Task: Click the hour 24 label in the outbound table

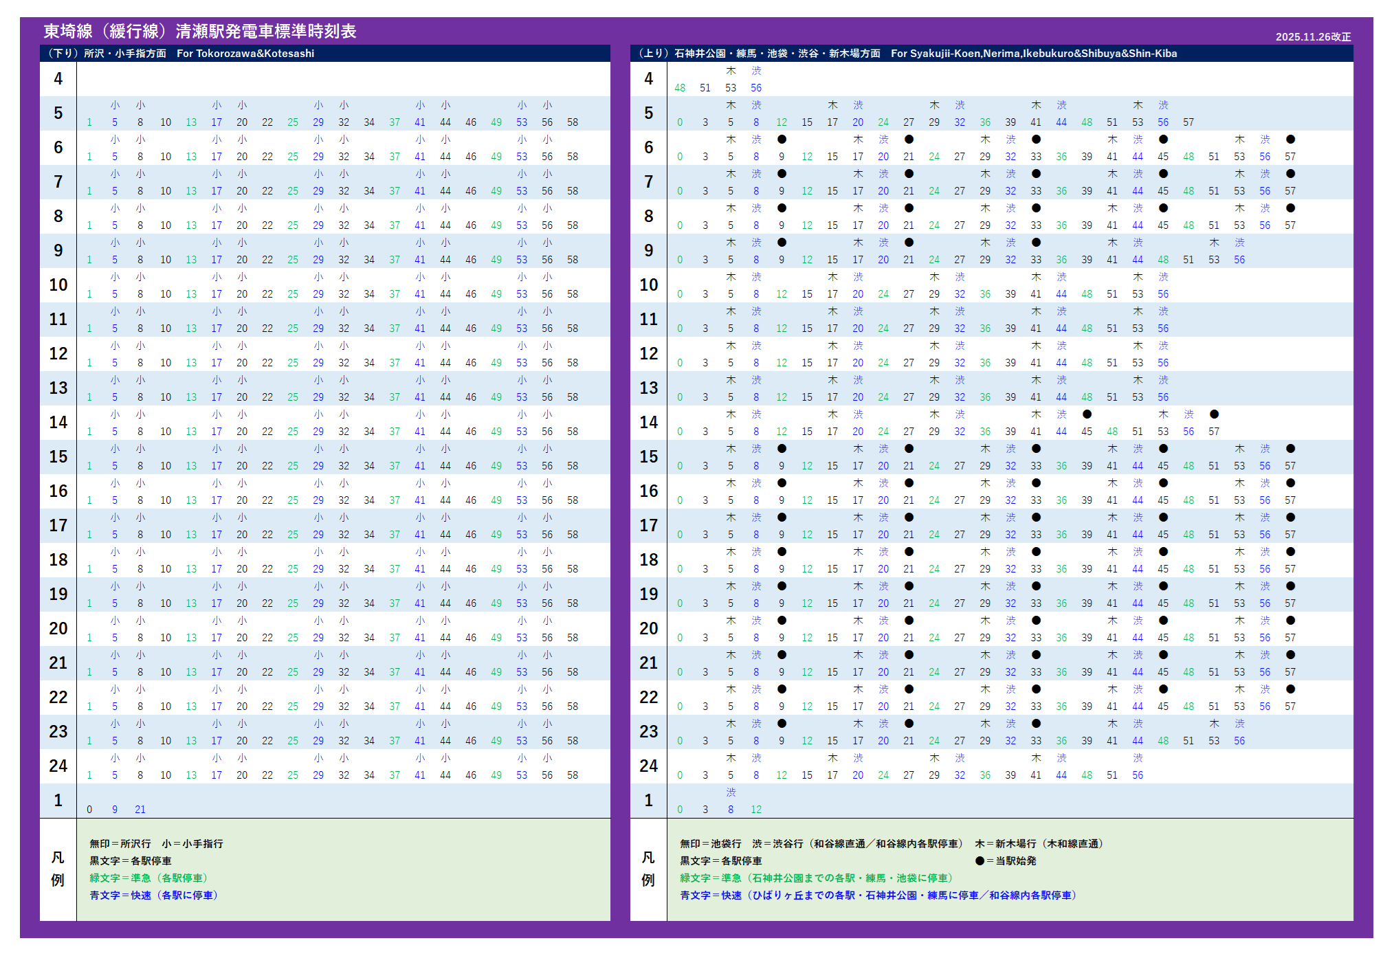Action: (58, 766)
